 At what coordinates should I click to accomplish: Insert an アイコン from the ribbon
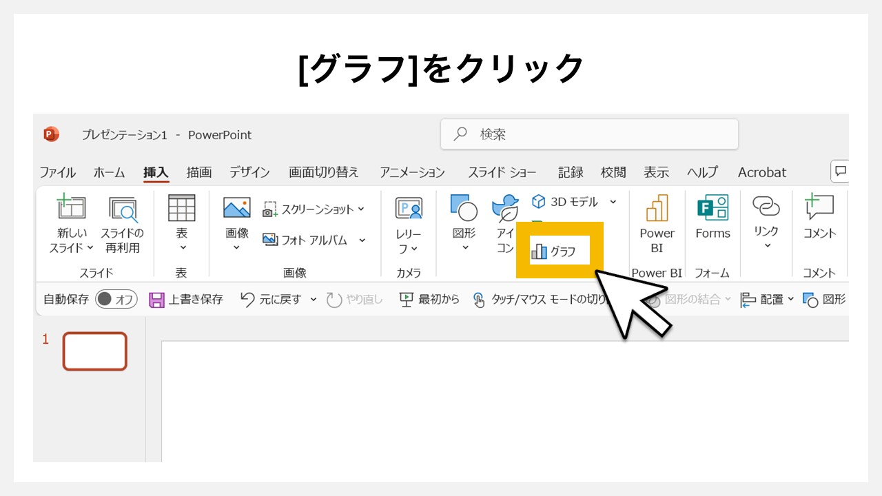coord(505,222)
